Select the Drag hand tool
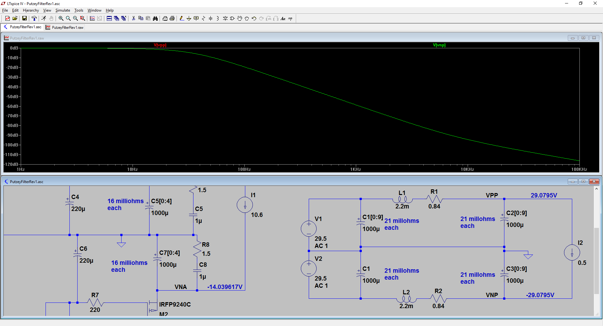 click(x=247, y=18)
